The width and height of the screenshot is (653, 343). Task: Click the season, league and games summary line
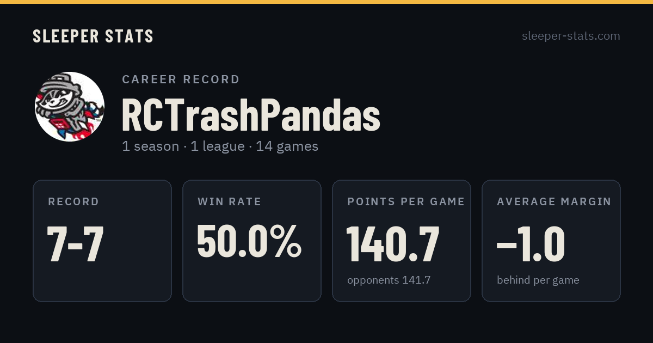[220, 146]
